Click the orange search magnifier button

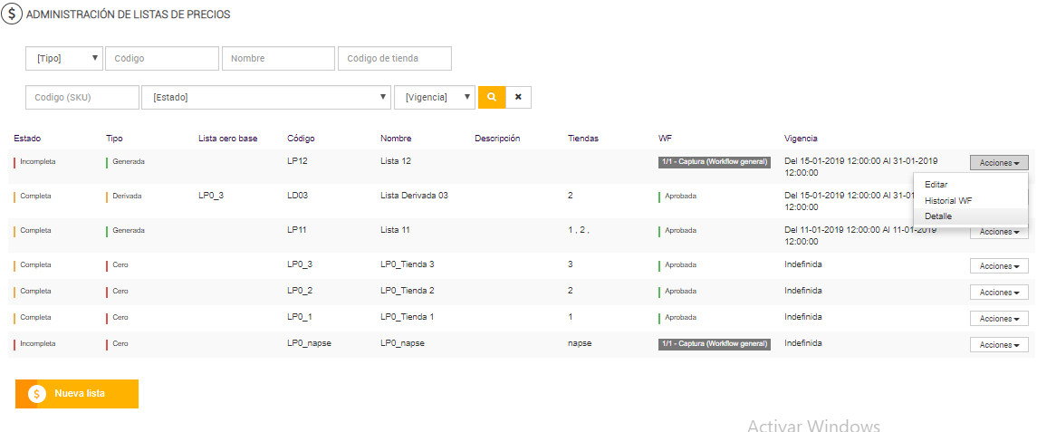(491, 97)
